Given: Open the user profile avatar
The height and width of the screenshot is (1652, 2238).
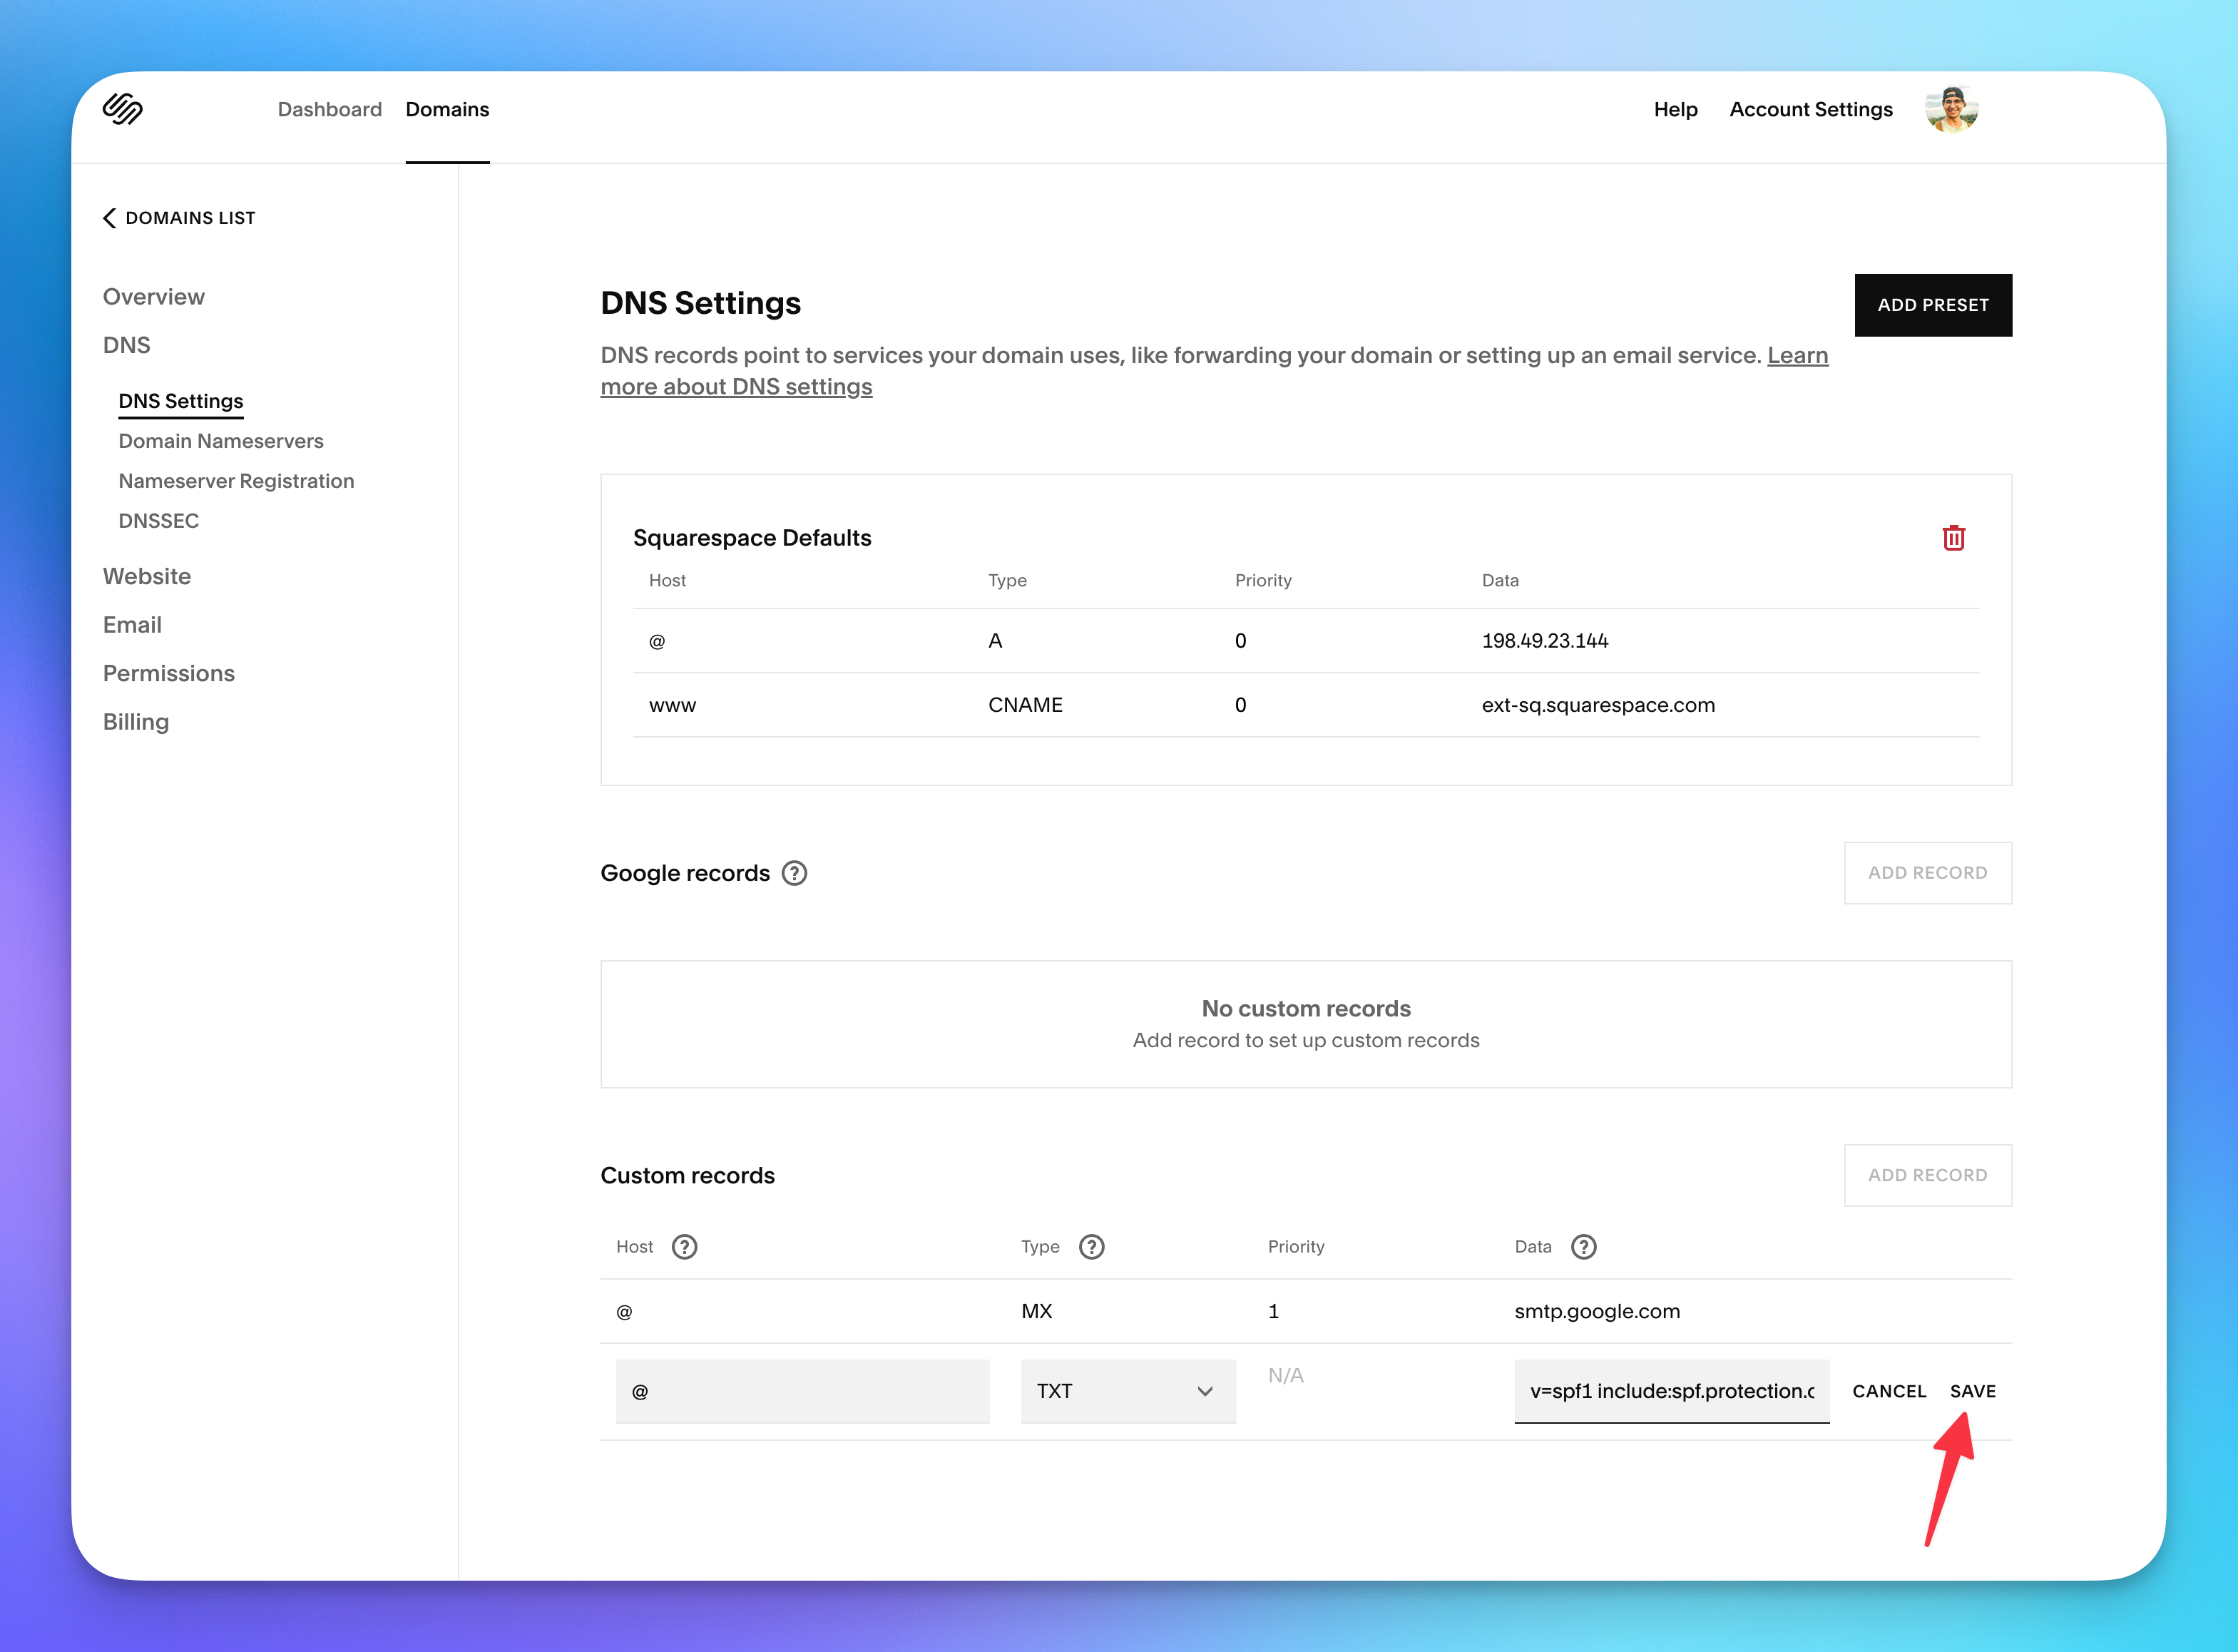Looking at the screenshot, I should point(1951,109).
